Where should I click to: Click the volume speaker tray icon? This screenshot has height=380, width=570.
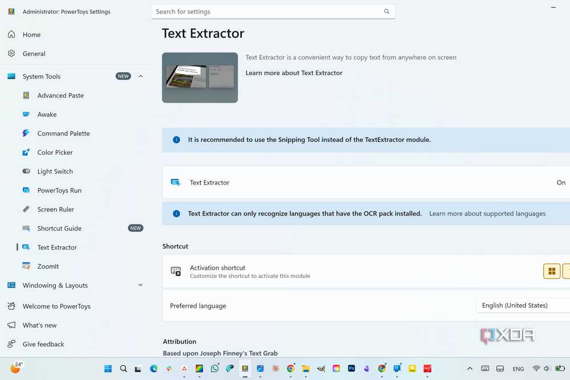[547, 369]
